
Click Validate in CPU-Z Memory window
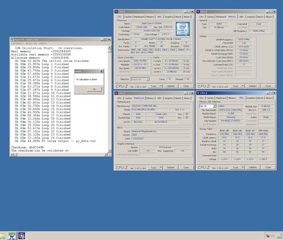(x=253, y=86)
